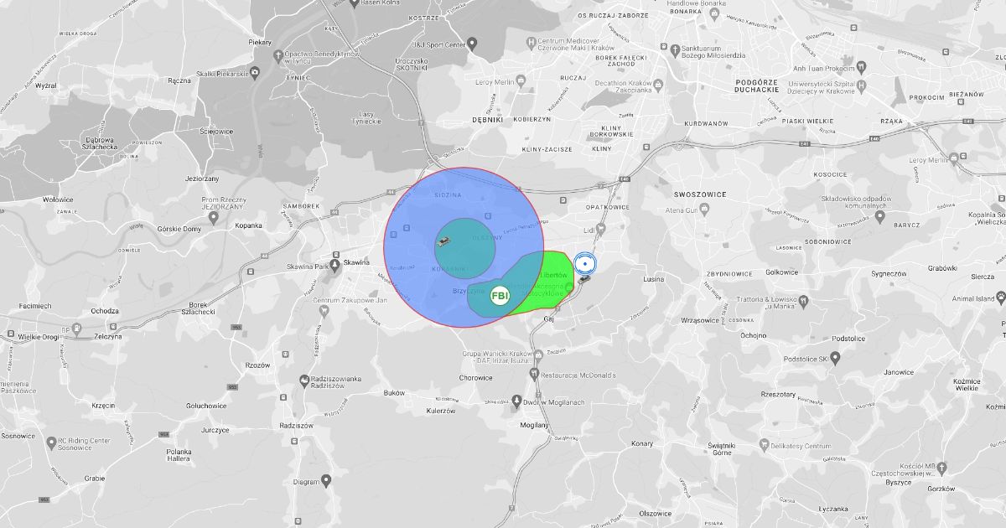The width and height of the screenshot is (1006, 528).
Task: Select the Delikatesy Centrum shop pin
Action: tap(763, 443)
